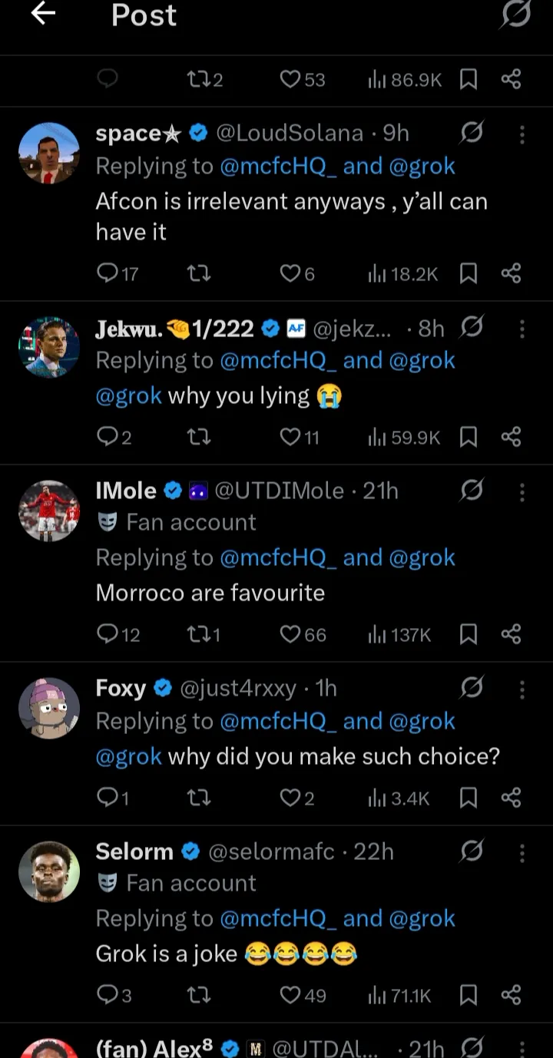This screenshot has height=1058, width=553.
Task: Bookmark the top post with 86.9K views
Action: 468,79
